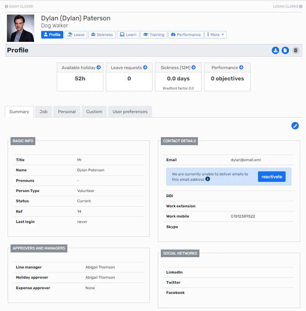
Task: Click the info icon in email warning
Action: click(208, 179)
